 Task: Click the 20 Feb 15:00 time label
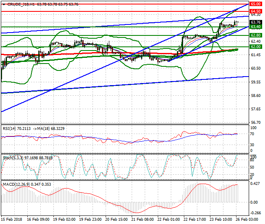(117, 220)
